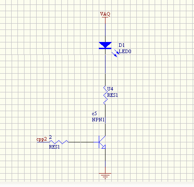Select the U4 designator label

click(110, 89)
